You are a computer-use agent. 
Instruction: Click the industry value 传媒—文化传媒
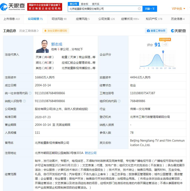coord(140,109)
